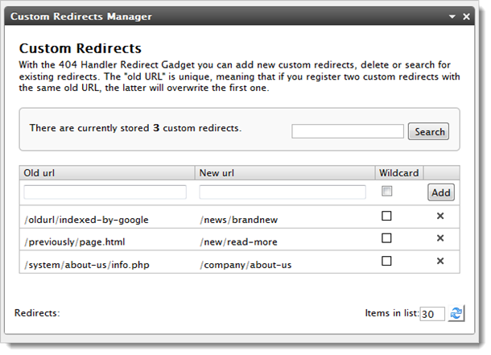
Task: Focus the search text field
Action: [347, 131]
